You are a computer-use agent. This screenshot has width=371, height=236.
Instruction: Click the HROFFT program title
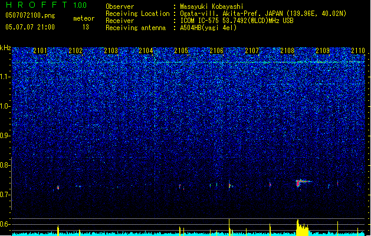37,5
